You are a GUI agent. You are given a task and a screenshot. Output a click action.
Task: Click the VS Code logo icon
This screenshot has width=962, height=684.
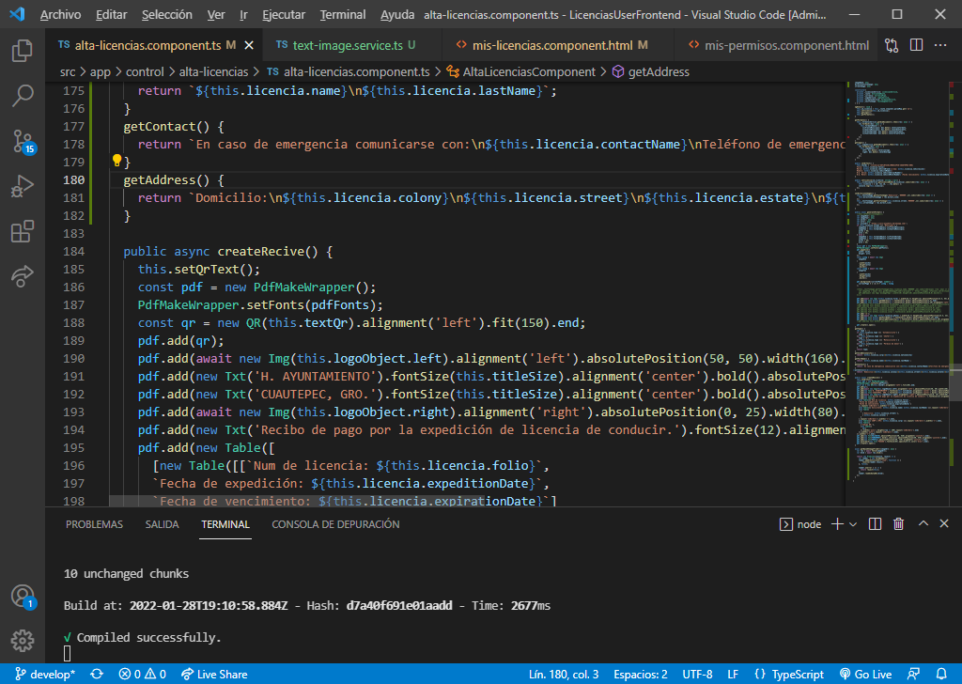click(17, 14)
